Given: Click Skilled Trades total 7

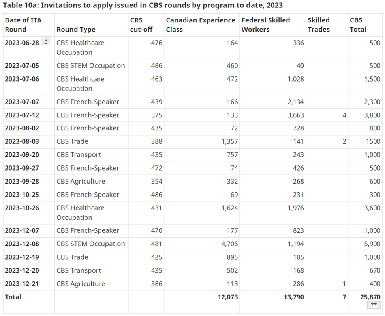Looking at the screenshot, I should [344, 297].
